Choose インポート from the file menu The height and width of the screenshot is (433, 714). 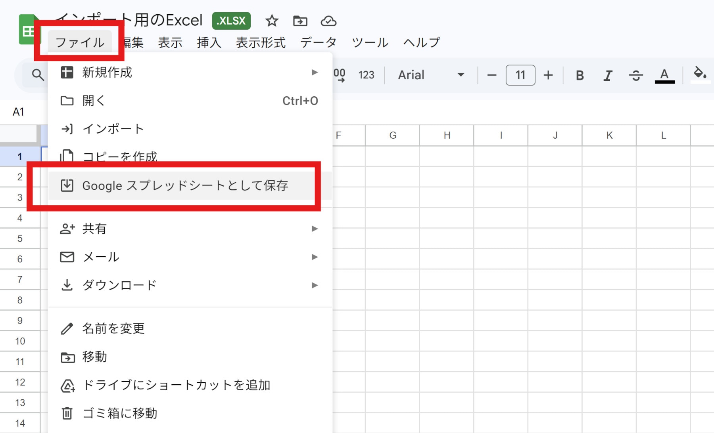point(113,129)
